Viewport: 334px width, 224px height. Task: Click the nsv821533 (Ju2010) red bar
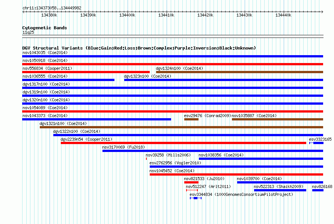pos(191,182)
